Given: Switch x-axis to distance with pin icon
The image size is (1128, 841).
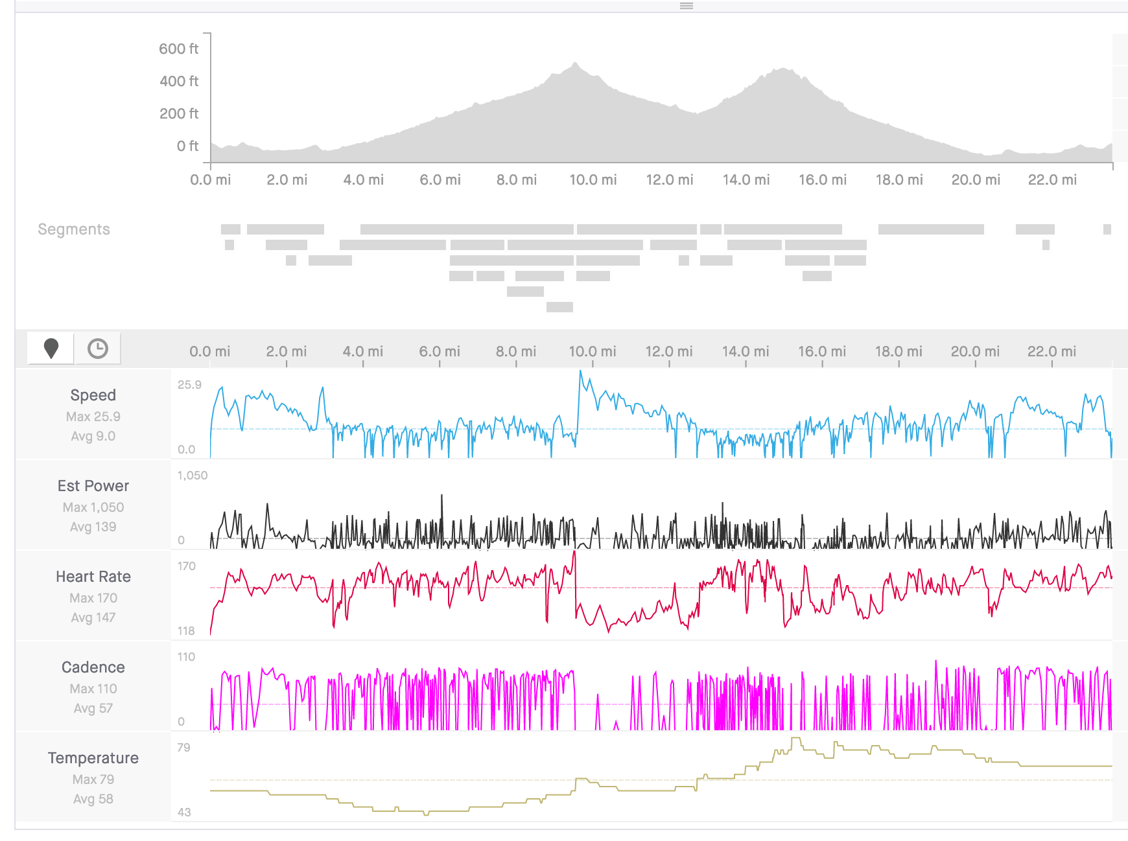Looking at the screenshot, I should [x=51, y=349].
